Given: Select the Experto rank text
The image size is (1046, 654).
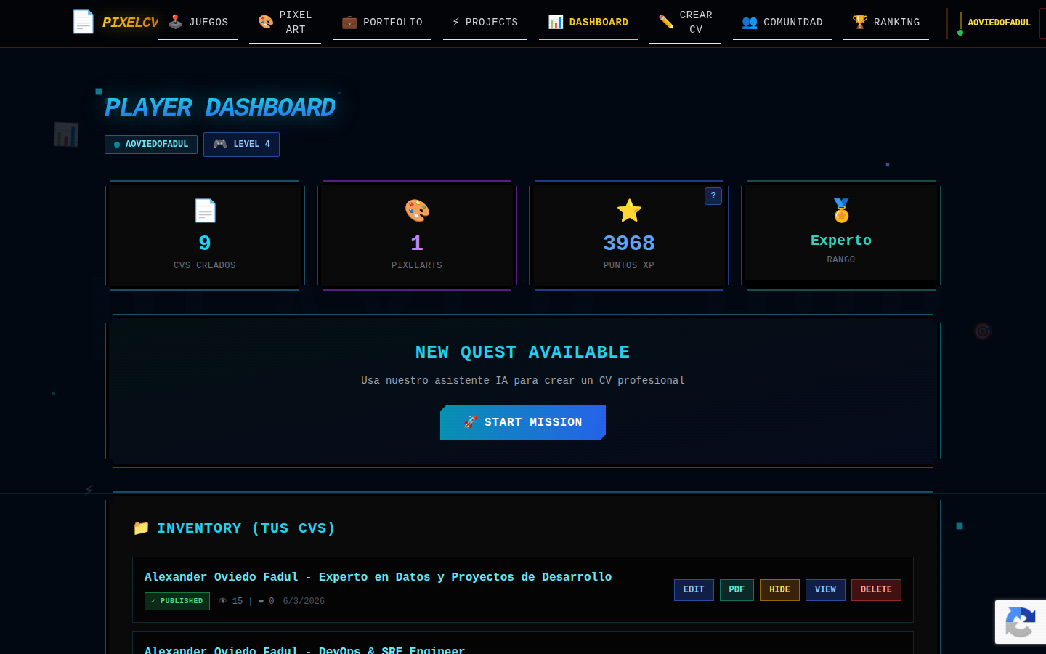Looking at the screenshot, I should coord(841,241).
